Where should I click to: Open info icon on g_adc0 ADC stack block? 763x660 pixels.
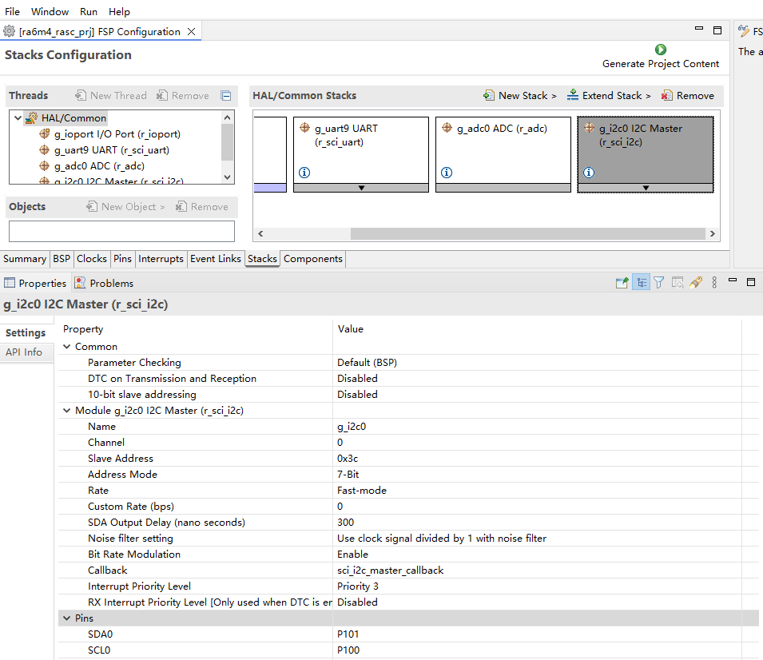pyautogui.click(x=447, y=173)
